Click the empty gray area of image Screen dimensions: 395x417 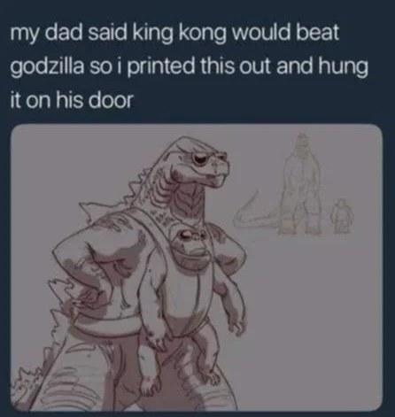tap(313, 325)
